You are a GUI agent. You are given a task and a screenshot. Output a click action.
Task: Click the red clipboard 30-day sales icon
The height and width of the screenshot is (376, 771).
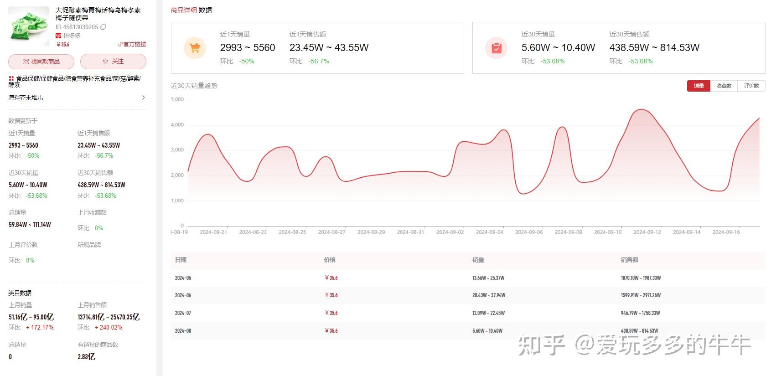[497, 48]
